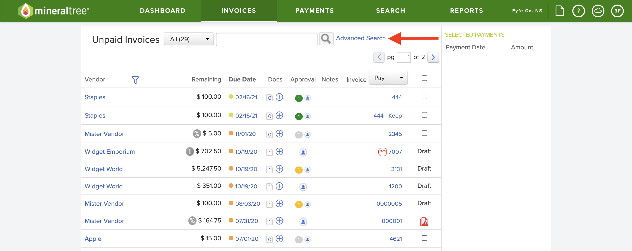Click the percent icon next to $164.75
The width and height of the screenshot is (632, 251).
pyautogui.click(x=192, y=221)
